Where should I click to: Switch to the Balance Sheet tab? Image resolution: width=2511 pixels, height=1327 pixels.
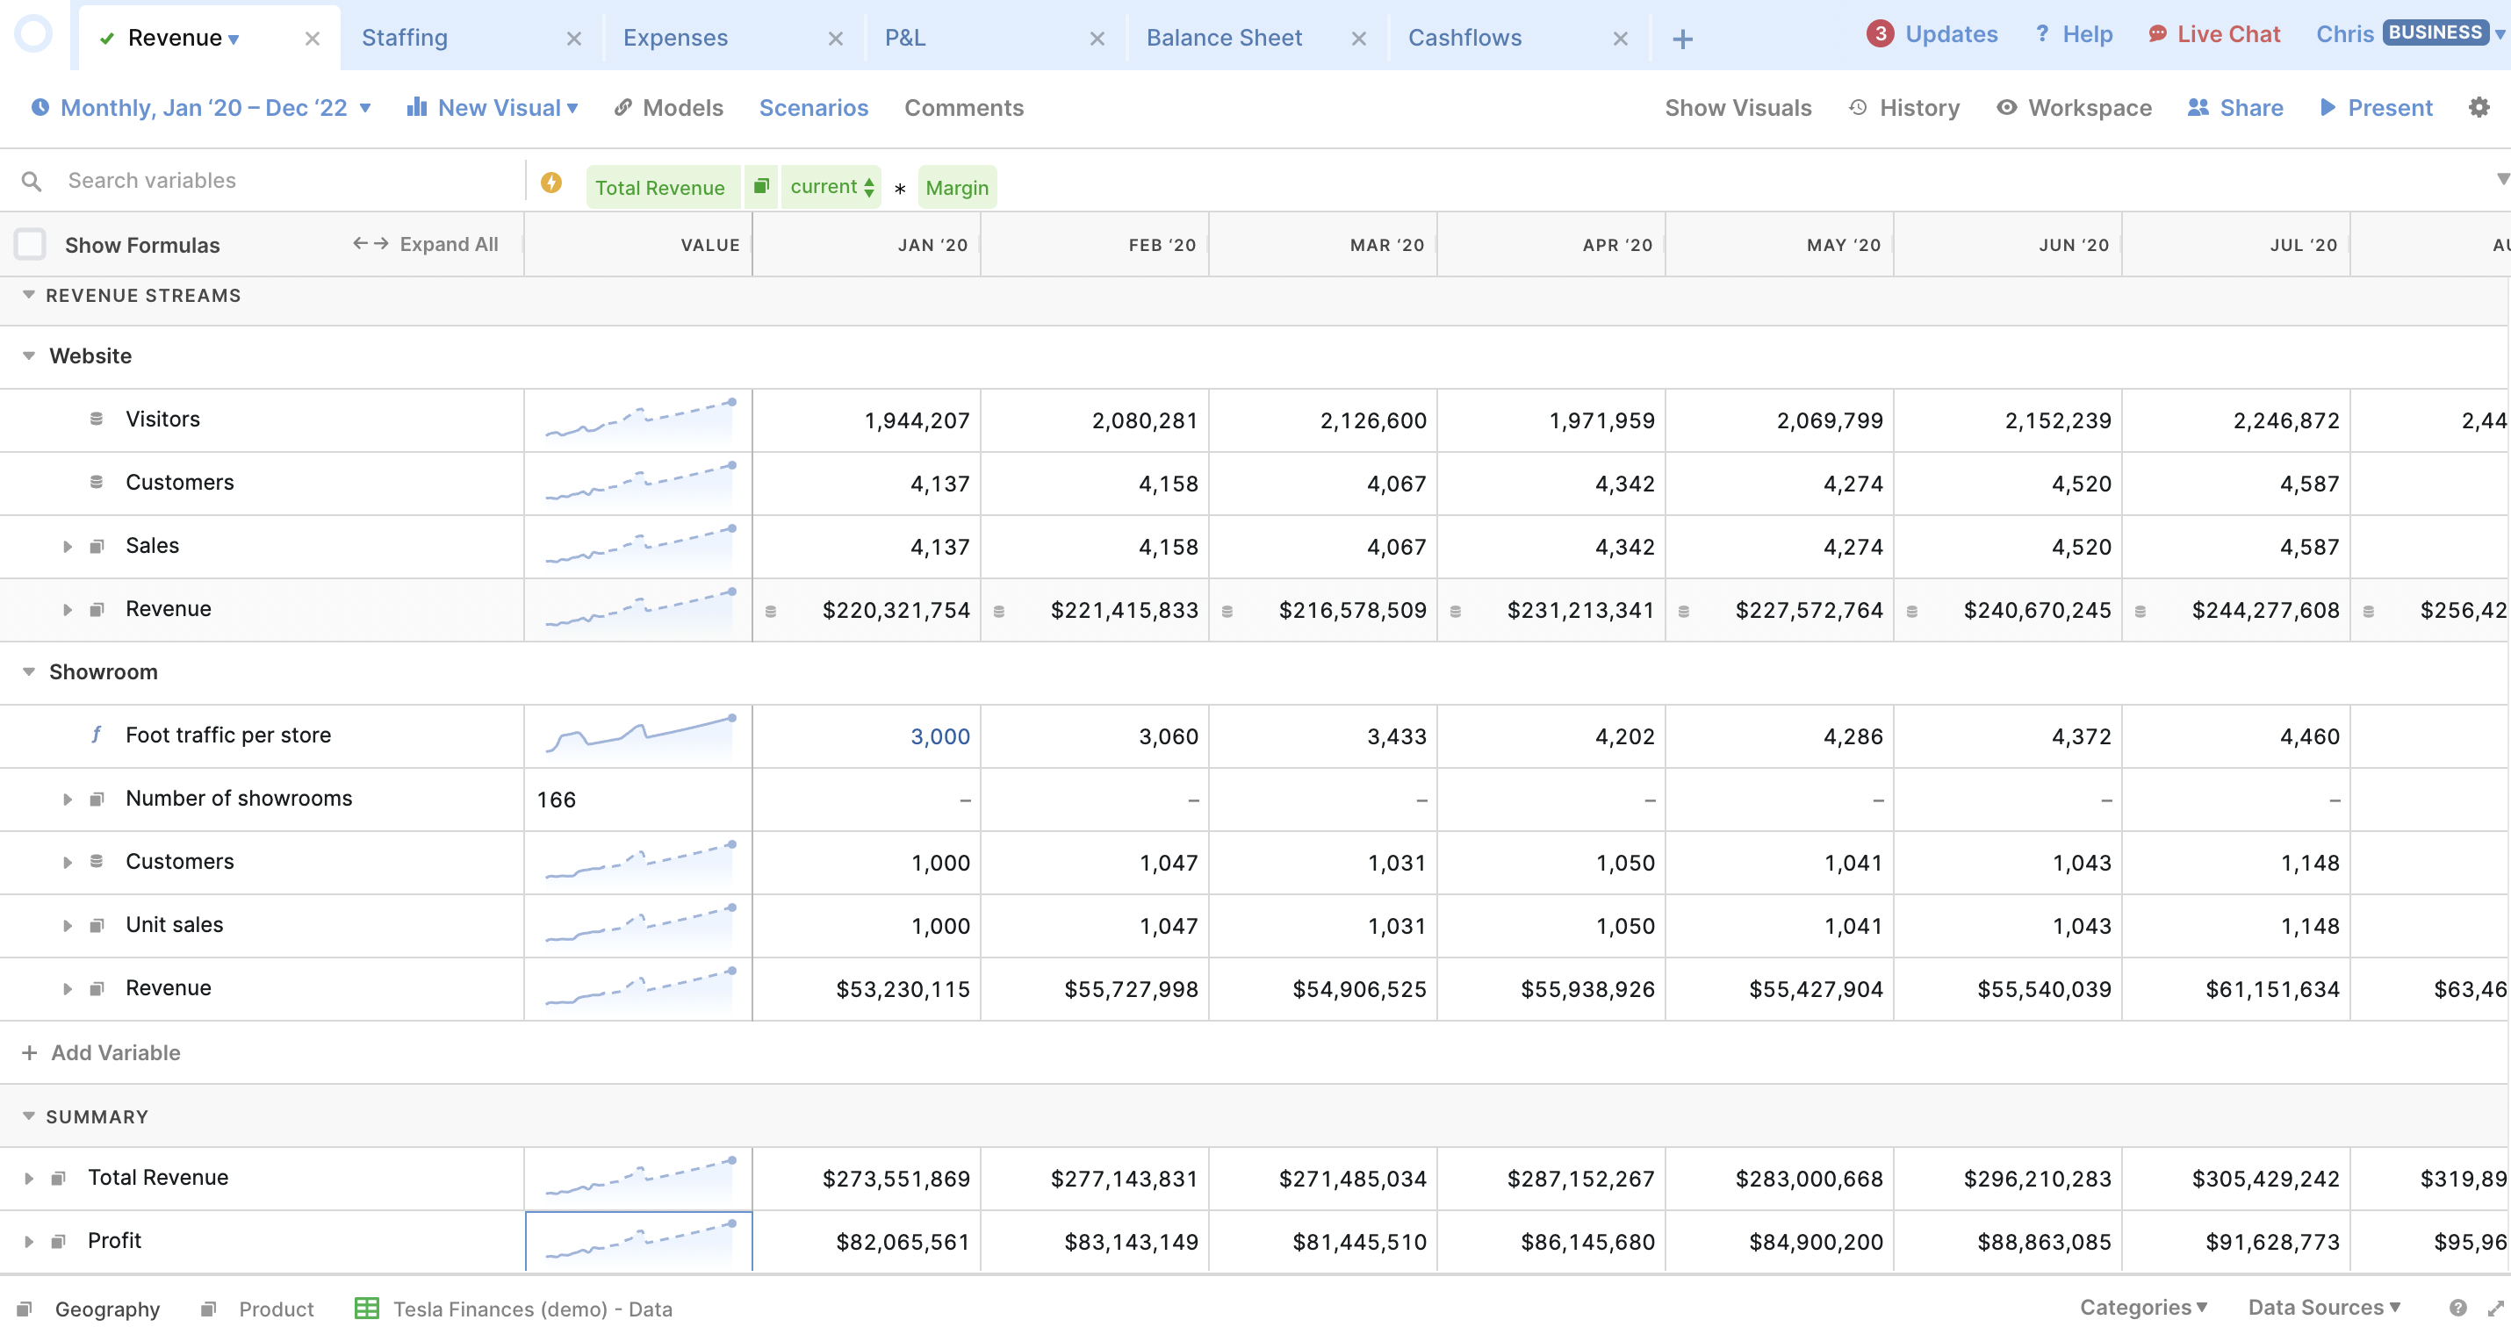[1224, 38]
